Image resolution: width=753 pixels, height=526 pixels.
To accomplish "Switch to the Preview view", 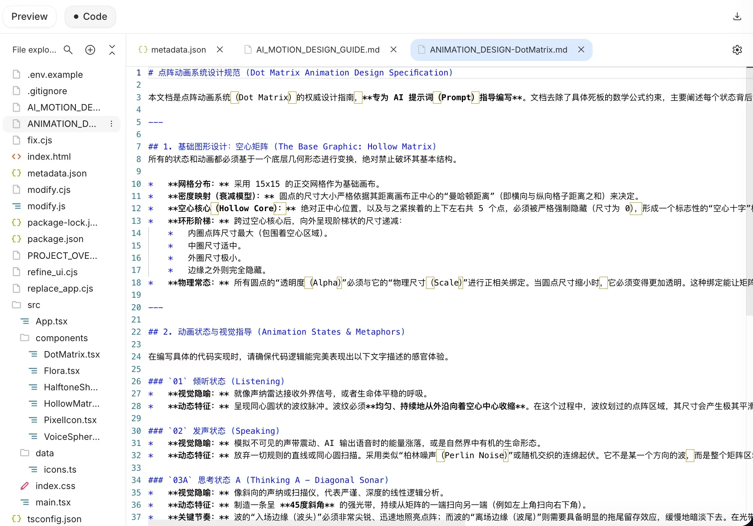I will [x=29, y=16].
